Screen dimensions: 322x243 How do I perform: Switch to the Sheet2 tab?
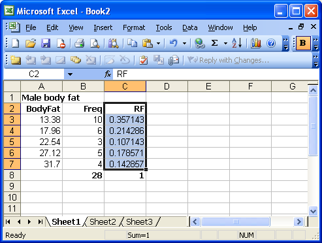[103, 222]
